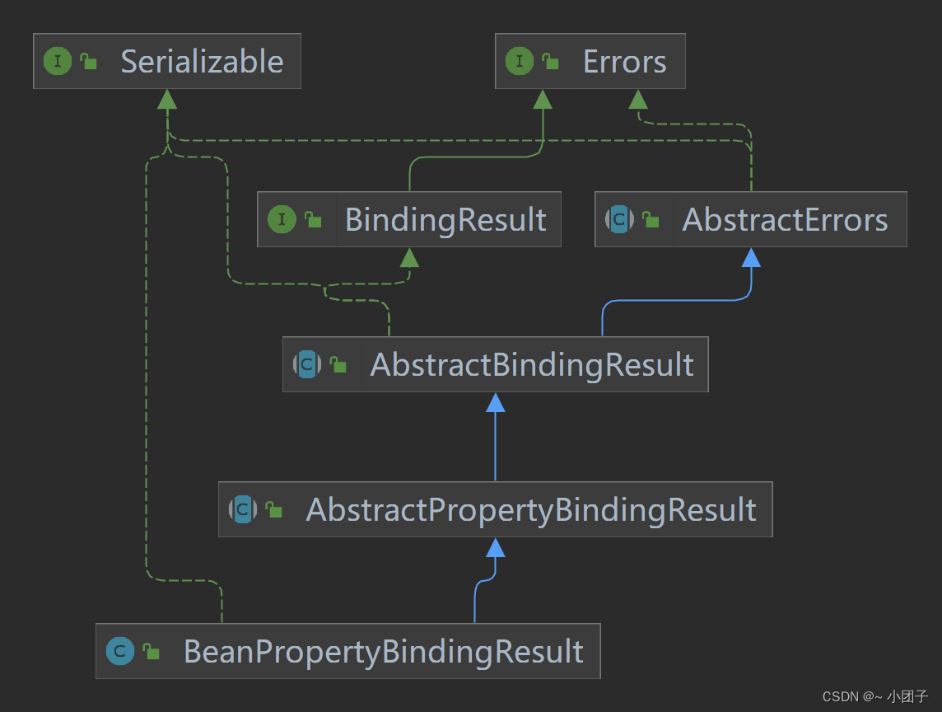Click the public lock icon on Errors
This screenshot has height=712, width=942.
click(550, 61)
